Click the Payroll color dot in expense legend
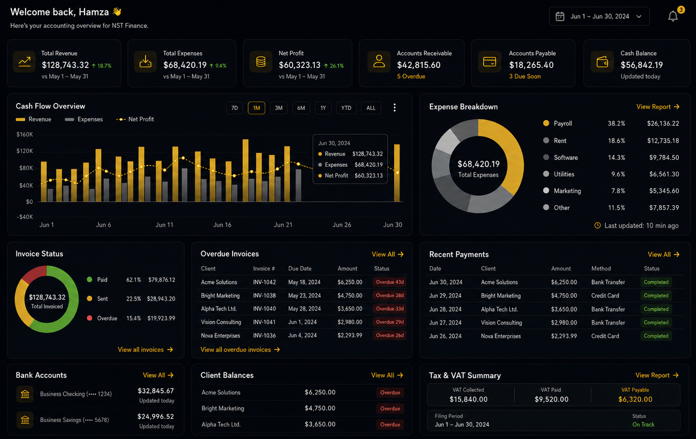This screenshot has width=696, height=439. 546,123
